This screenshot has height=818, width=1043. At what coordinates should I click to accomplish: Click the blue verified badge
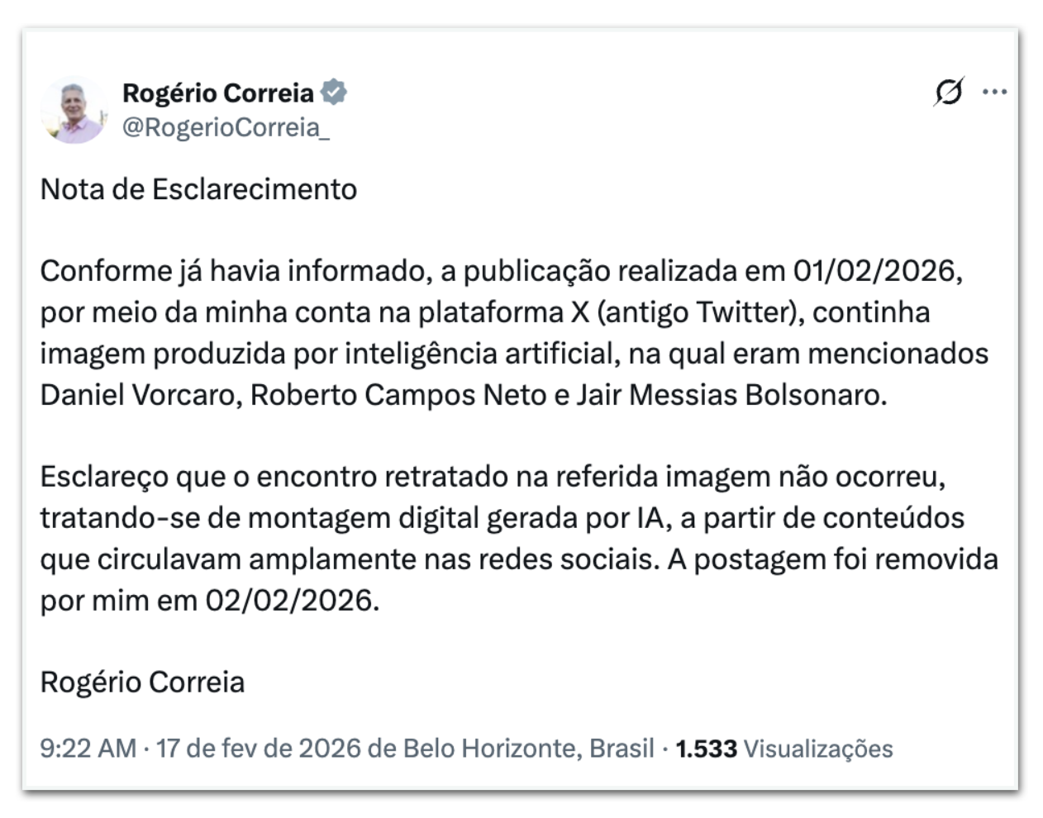click(333, 93)
